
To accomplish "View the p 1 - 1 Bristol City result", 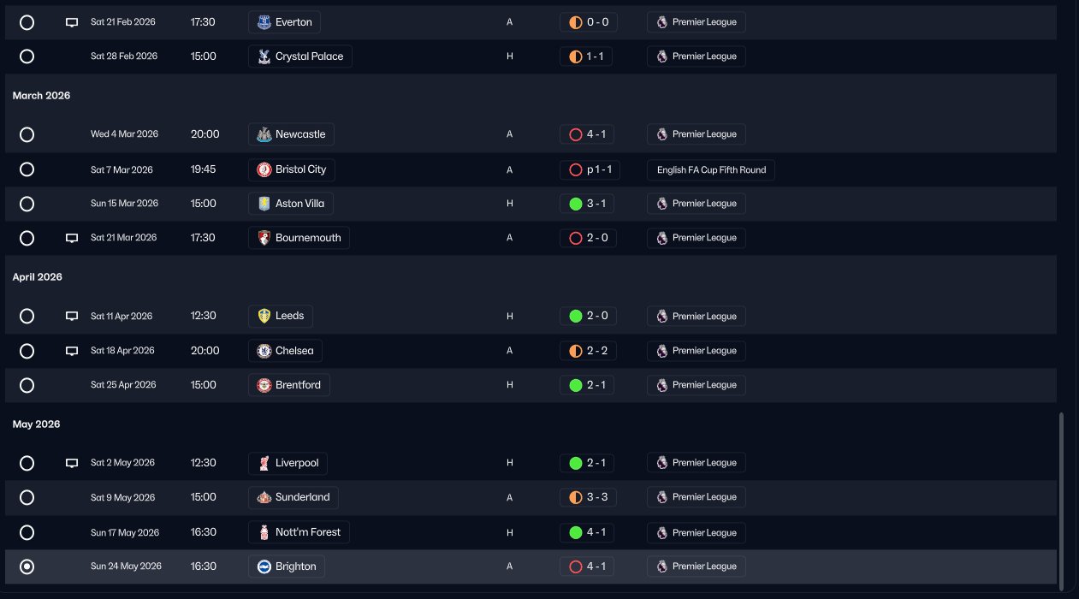I will (587, 169).
